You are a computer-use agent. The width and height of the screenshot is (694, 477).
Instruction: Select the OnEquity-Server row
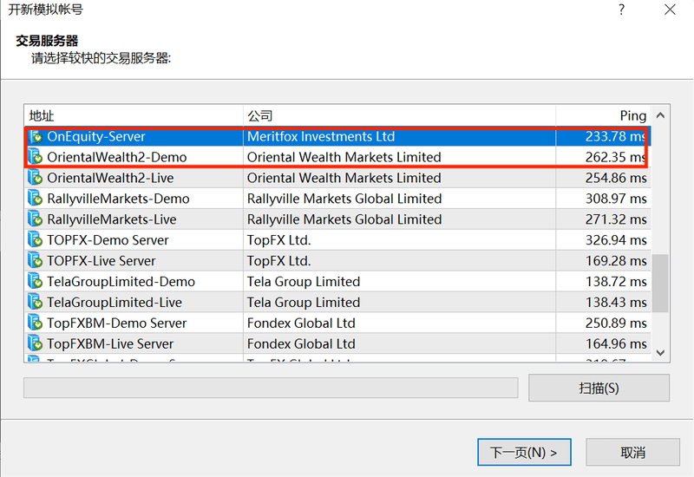pos(337,136)
